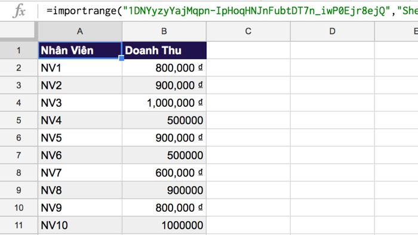Click cell containing NV4
418x235 pixels.
(x=80, y=120)
